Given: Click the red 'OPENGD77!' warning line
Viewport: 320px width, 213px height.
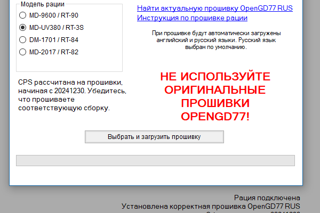Looking at the screenshot, I should 215,116.
